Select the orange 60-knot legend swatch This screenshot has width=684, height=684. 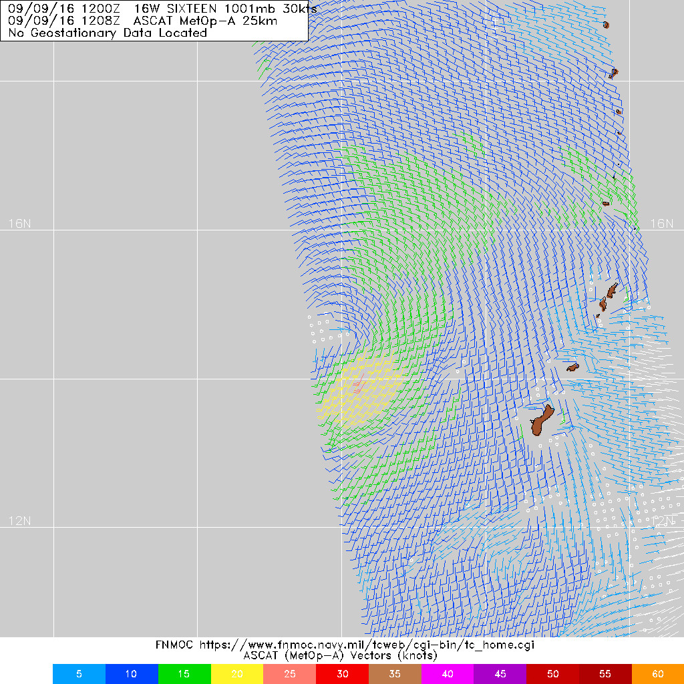658,674
